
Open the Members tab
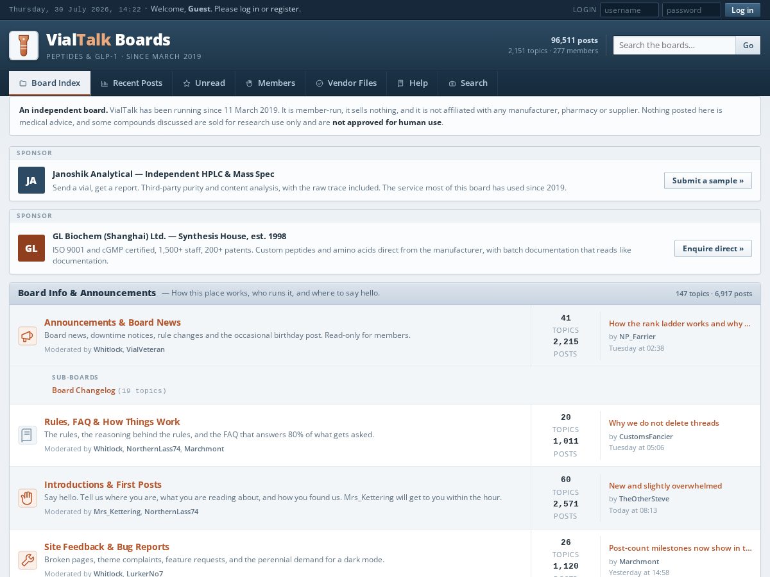tap(270, 83)
